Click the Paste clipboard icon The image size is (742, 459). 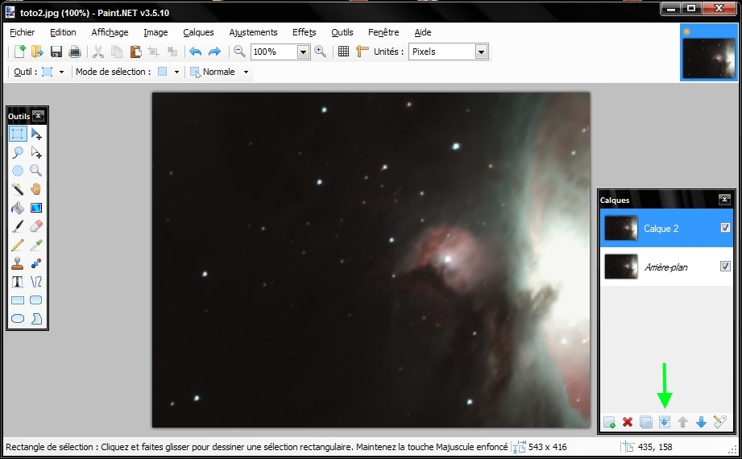coord(135,51)
